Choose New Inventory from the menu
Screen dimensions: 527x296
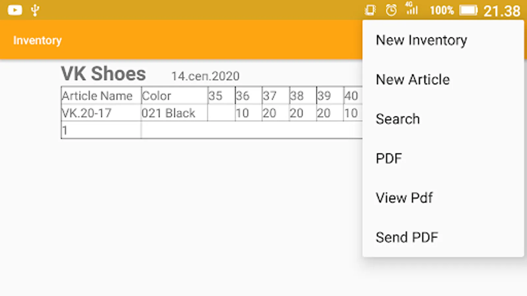coord(421,40)
